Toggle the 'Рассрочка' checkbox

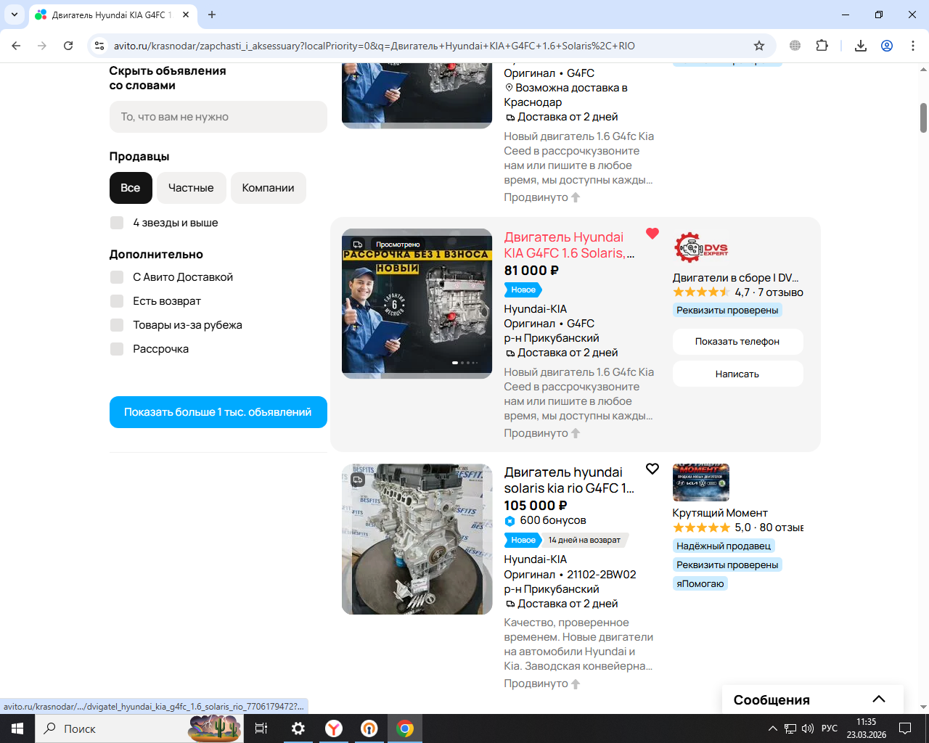(x=117, y=349)
